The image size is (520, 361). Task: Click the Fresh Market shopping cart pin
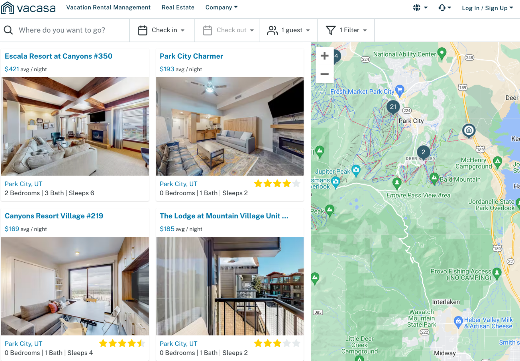(x=400, y=90)
